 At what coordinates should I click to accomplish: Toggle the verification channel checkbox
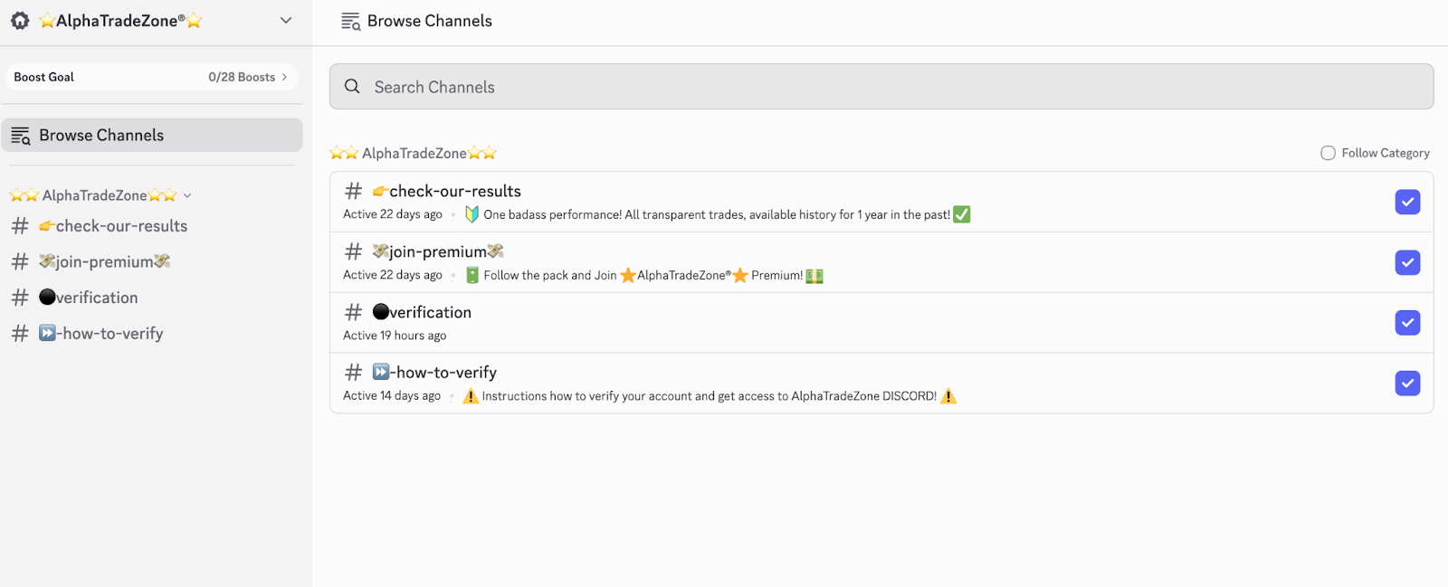coord(1407,323)
